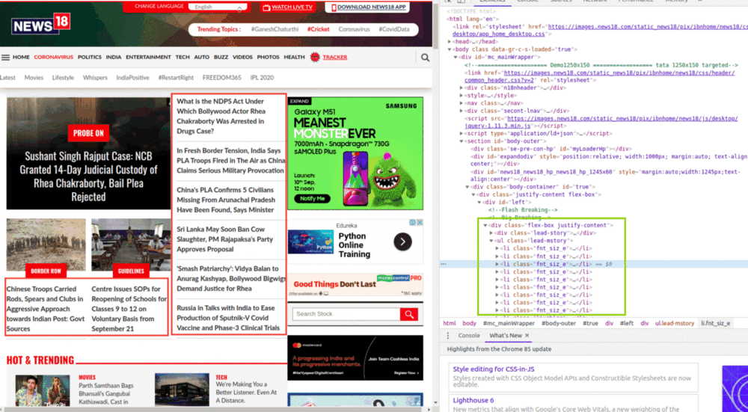
Task: Collapse the body-outer section node
Action: coord(462,141)
